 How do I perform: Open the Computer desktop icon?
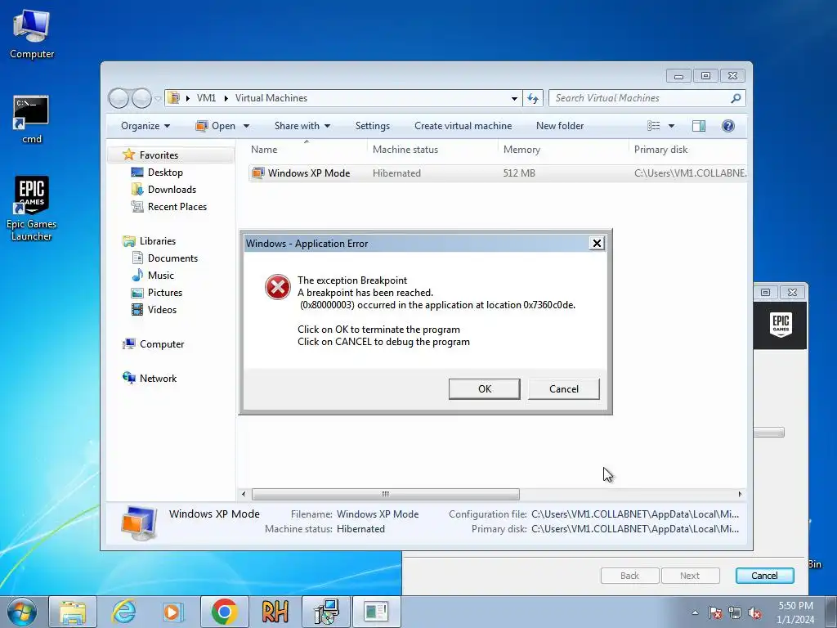pos(32,33)
